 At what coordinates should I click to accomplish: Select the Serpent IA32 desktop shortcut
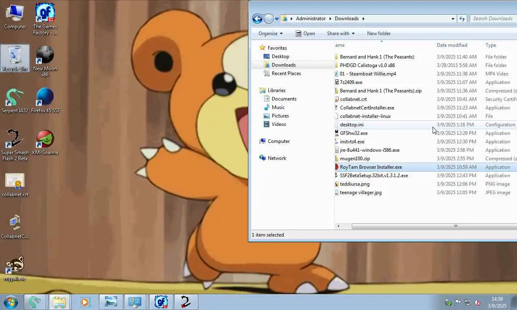point(15,101)
